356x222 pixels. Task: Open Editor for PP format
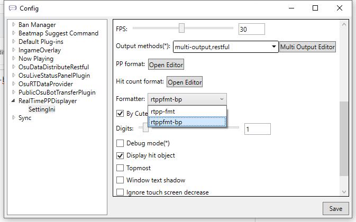[166, 64]
